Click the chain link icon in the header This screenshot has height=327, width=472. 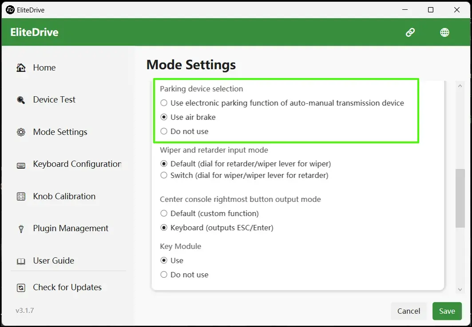[x=410, y=32]
